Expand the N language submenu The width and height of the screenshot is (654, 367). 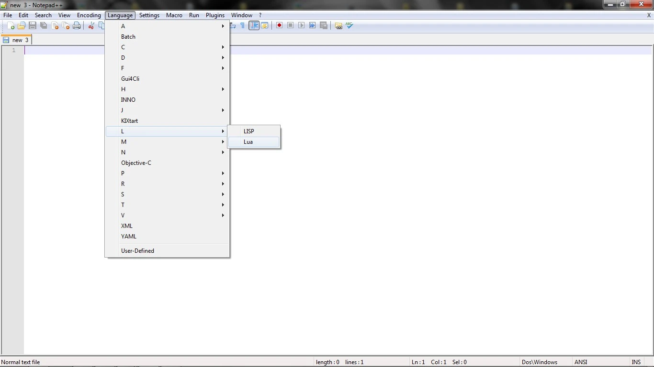(x=168, y=152)
